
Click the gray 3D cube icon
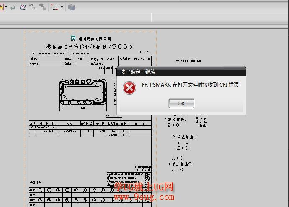(x=72, y=7)
